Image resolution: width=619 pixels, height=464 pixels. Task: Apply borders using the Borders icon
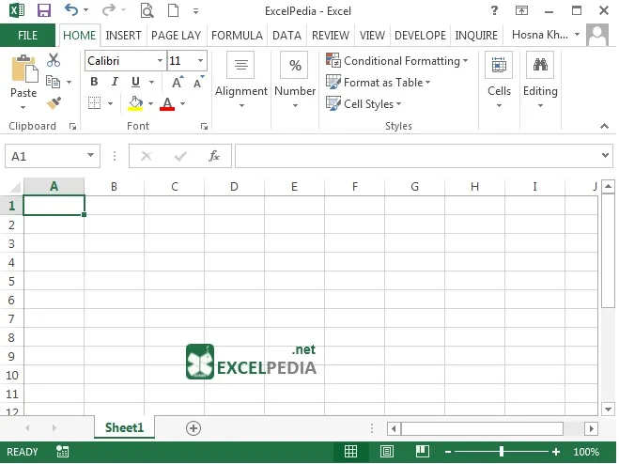tap(94, 103)
